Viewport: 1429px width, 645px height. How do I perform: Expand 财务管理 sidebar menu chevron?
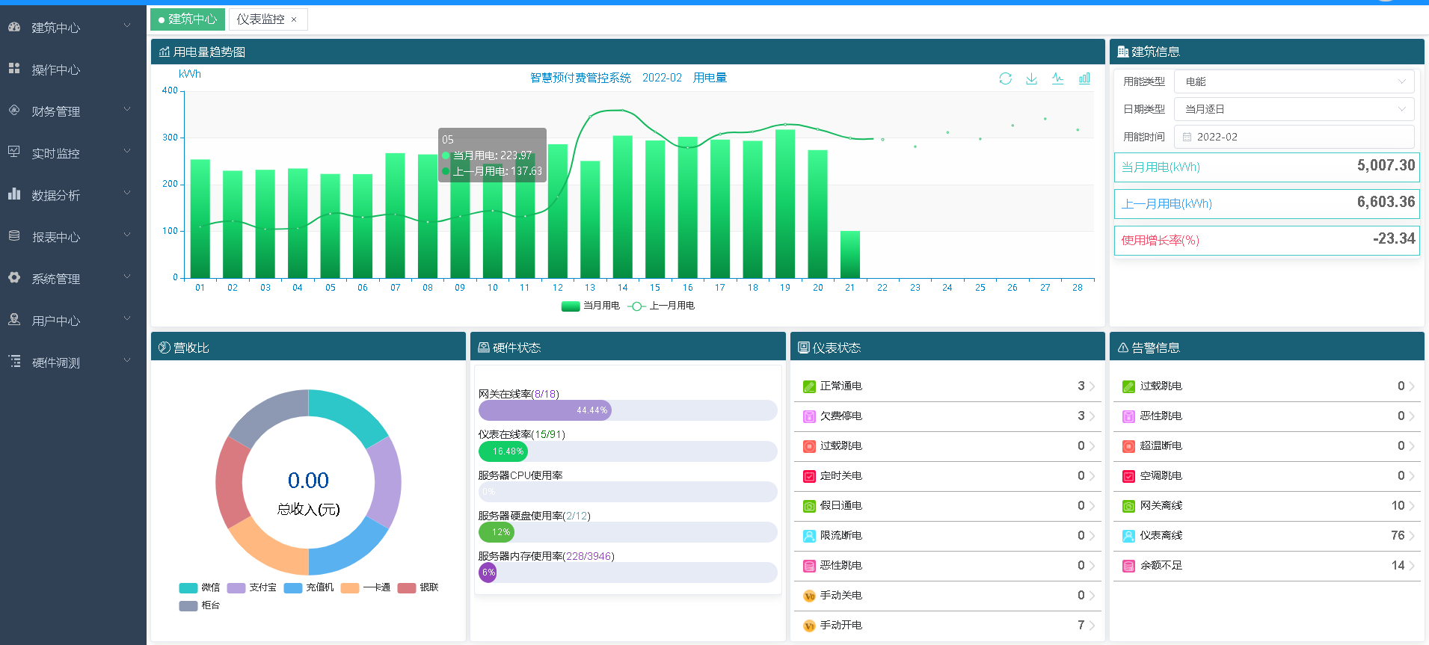coord(127,110)
